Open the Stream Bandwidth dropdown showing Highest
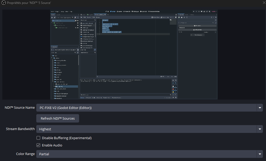 [x=149, y=129]
